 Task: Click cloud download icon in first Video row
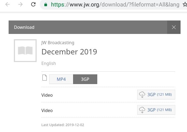pyautogui.click(x=142, y=95)
